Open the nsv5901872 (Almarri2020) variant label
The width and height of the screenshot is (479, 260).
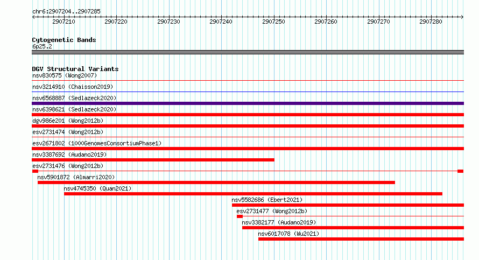tap(76, 177)
